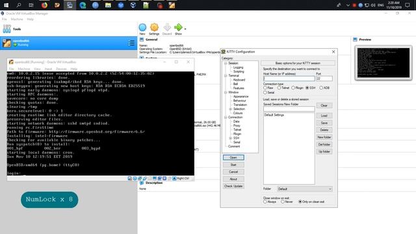Select the Raw connection type

(265, 88)
